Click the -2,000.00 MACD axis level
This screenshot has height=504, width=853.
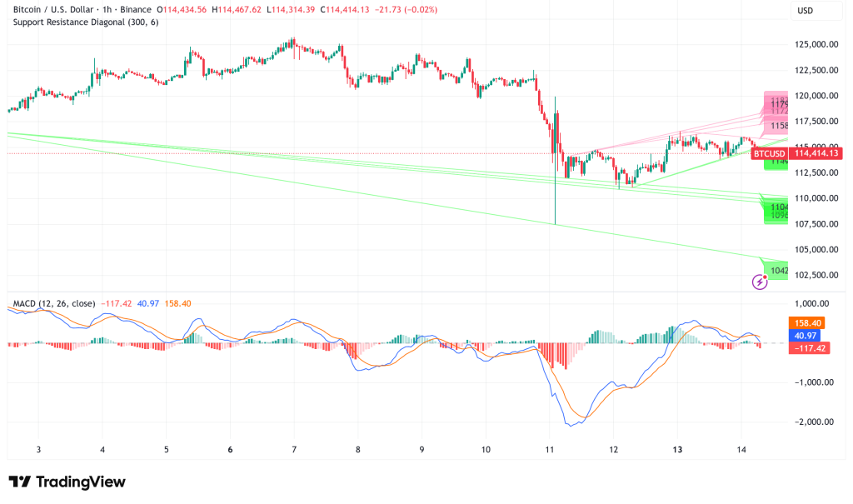[816, 422]
